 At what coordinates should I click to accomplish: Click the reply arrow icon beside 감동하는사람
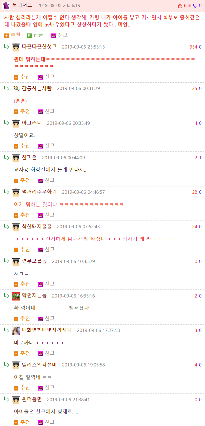pyautogui.click(x=7, y=88)
